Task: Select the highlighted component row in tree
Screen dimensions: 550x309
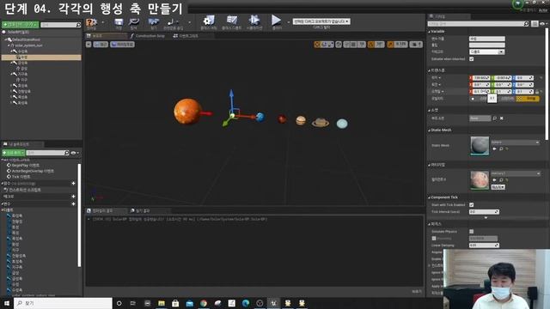Action: tap(41, 58)
